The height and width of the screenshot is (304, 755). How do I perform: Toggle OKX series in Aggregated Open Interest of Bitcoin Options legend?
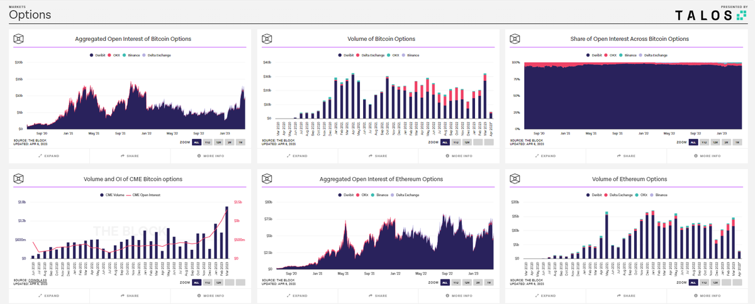(115, 55)
